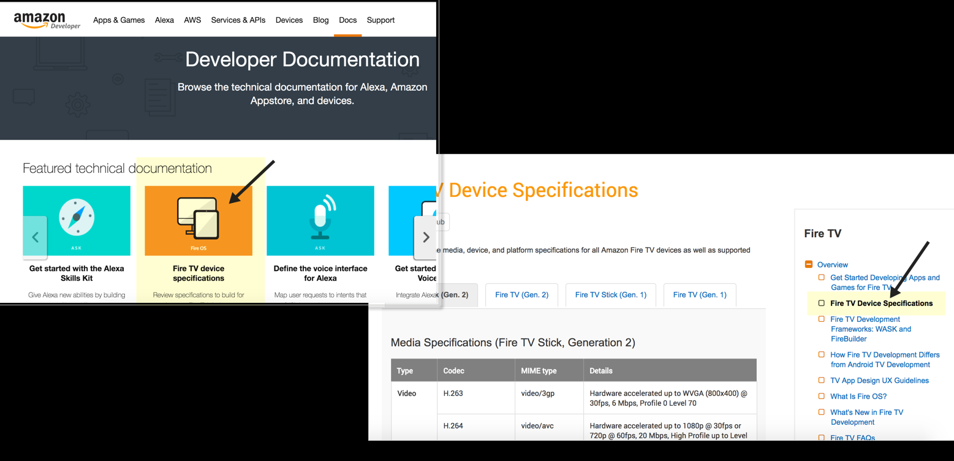Collapse the Overview section in sidebar
This screenshot has height=461, width=954.
point(809,265)
